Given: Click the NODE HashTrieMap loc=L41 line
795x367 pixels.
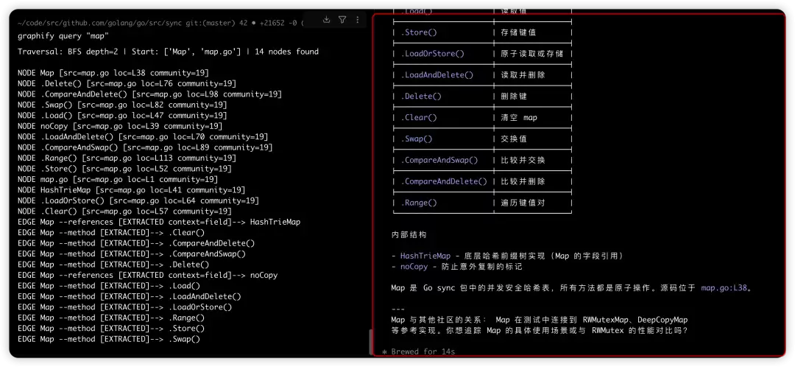Looking at the screenshot, I should (131, 190).
